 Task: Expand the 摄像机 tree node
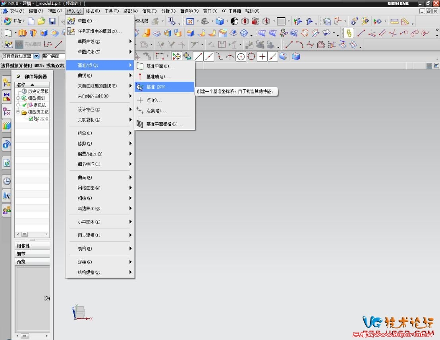(x=18, y=105)
